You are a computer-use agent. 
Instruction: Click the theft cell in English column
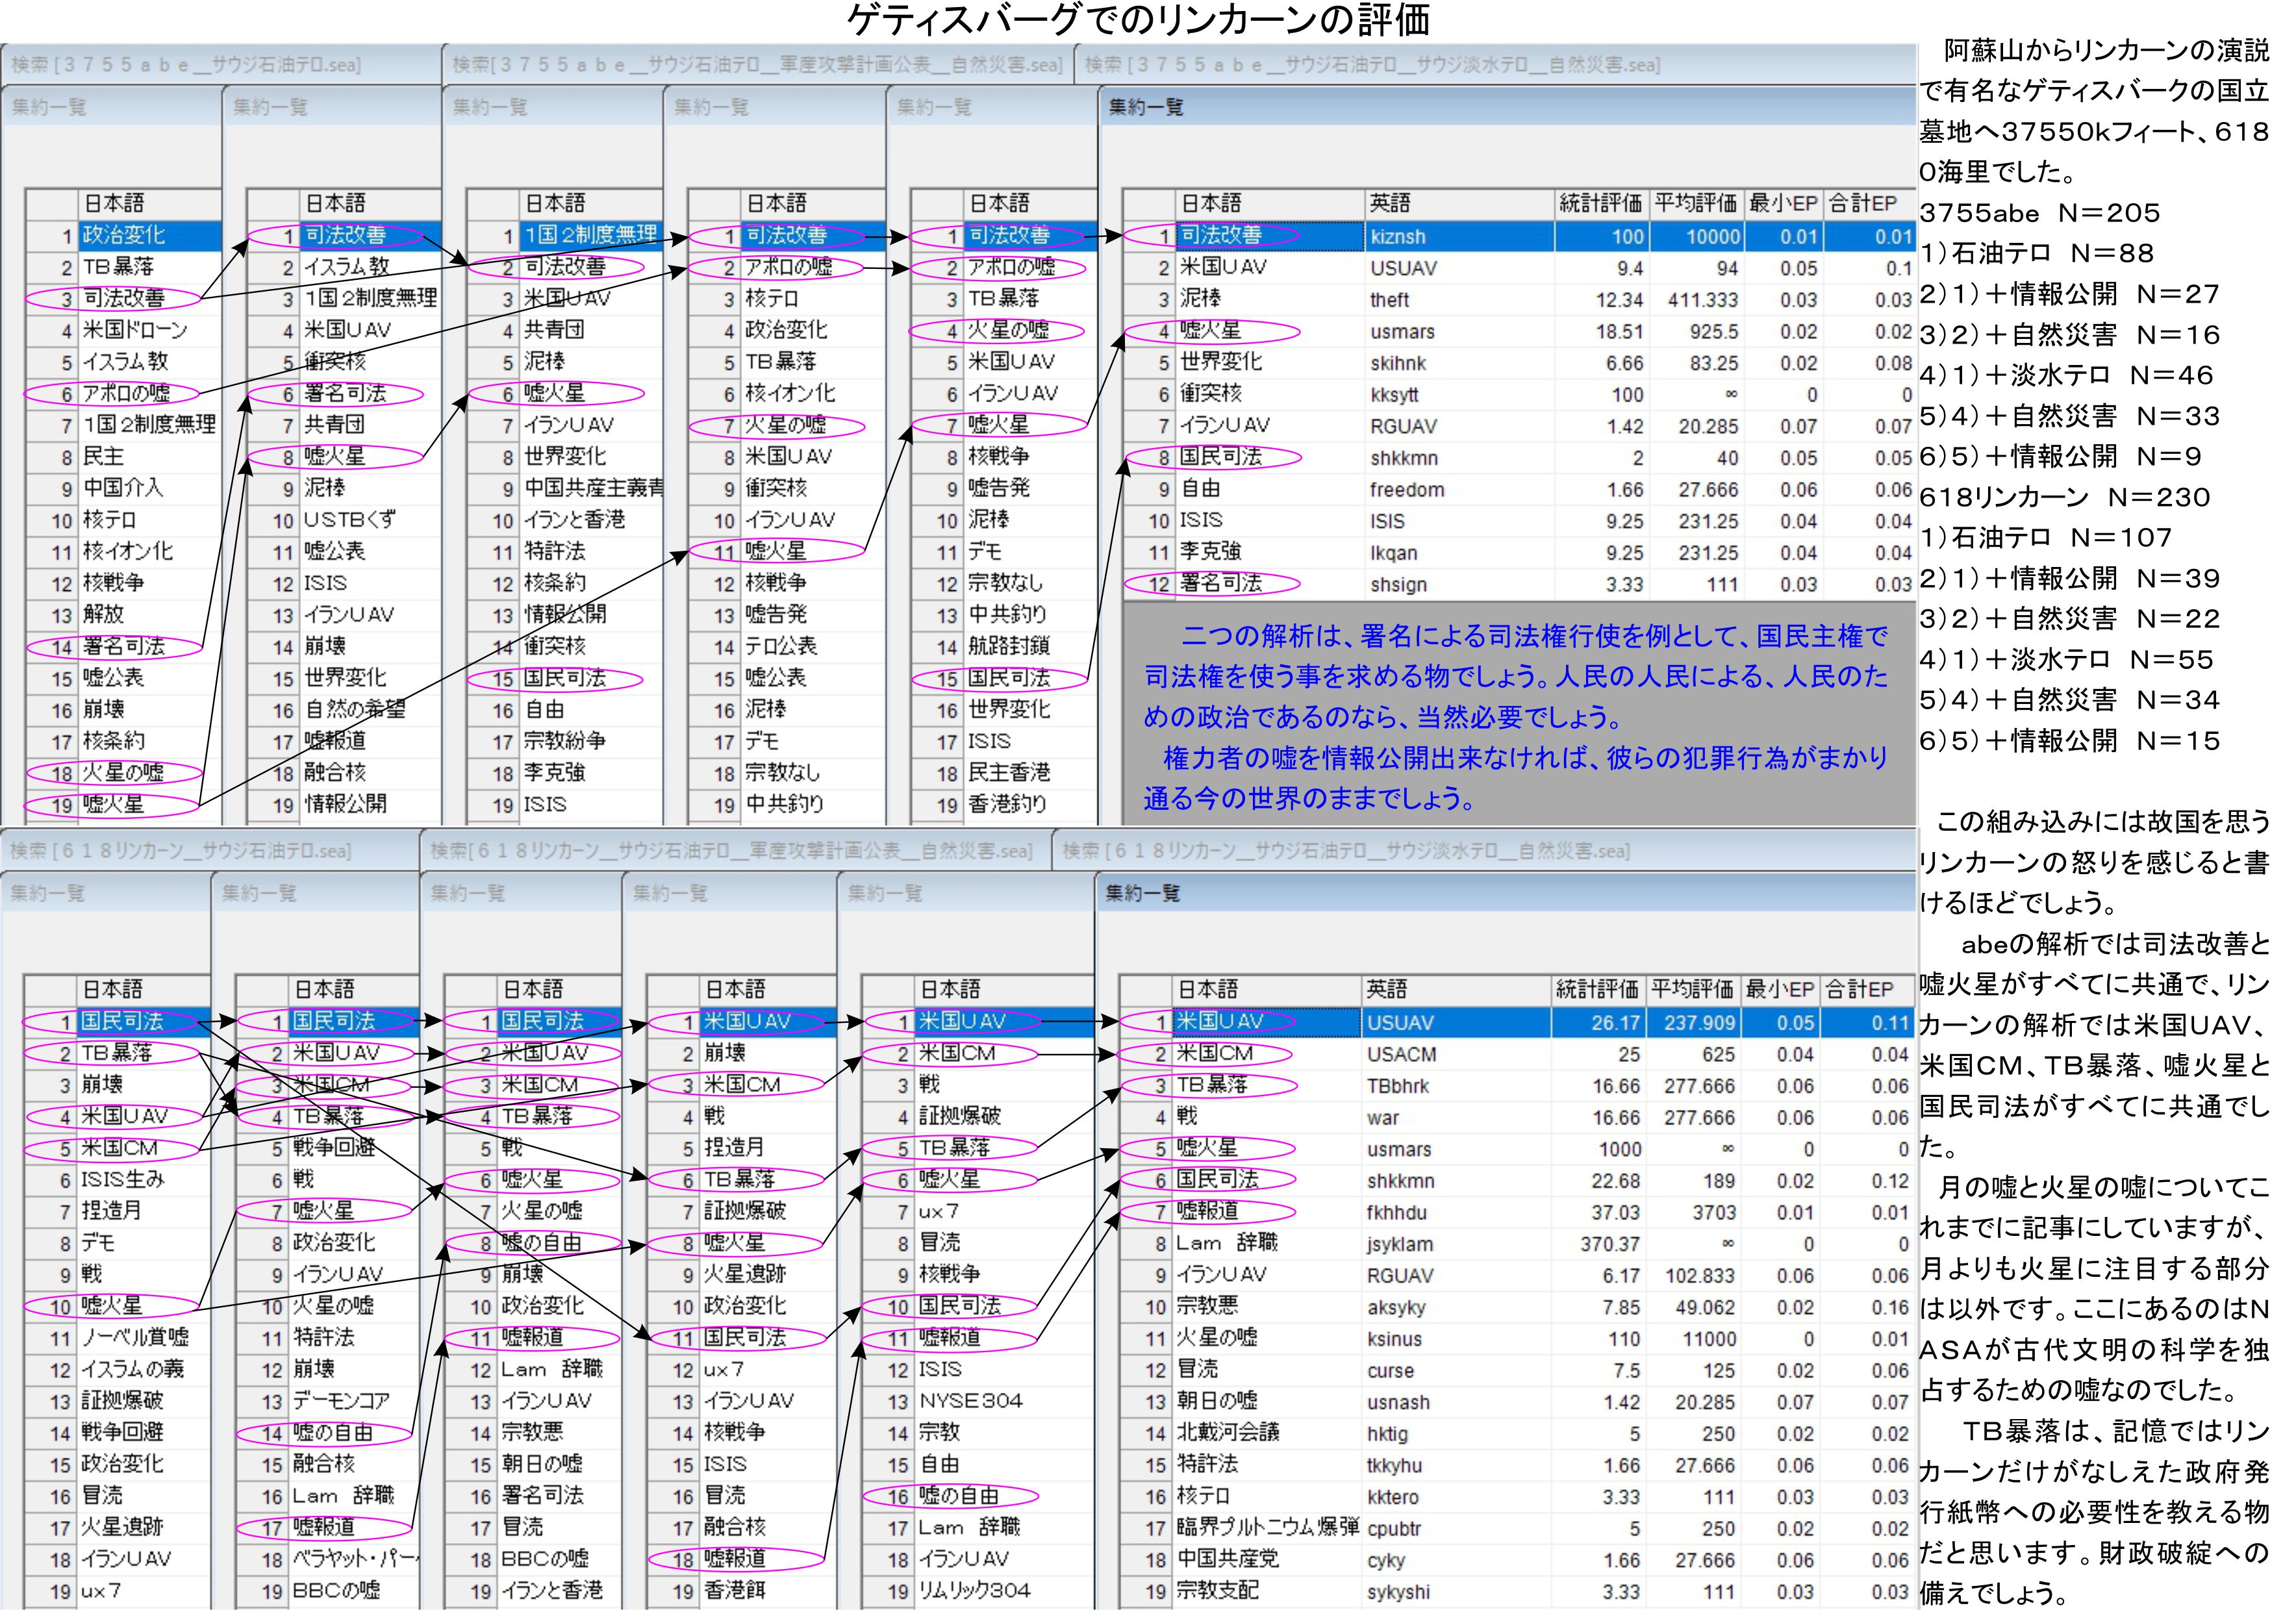[1389, 300]
